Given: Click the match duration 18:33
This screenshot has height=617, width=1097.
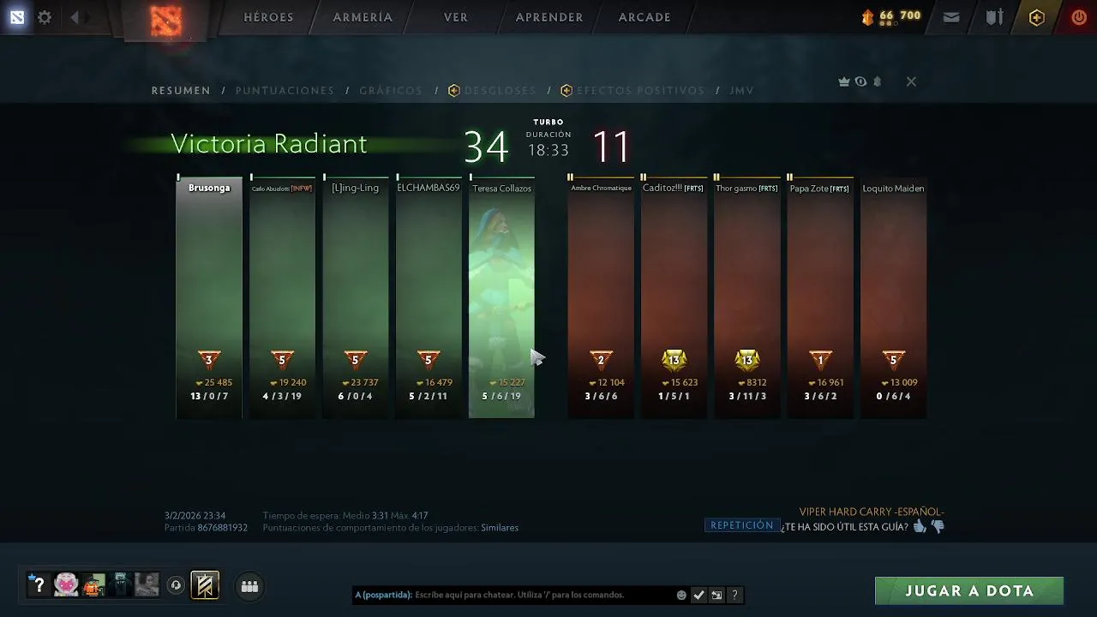Looking at the screenshot, I should (548, 150).
